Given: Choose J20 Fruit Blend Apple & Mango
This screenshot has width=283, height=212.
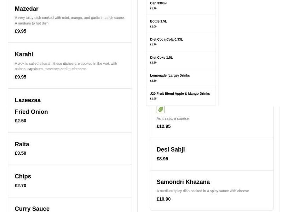Looking at the screenshot, I should pyautogui.click(x=180, y=94).
